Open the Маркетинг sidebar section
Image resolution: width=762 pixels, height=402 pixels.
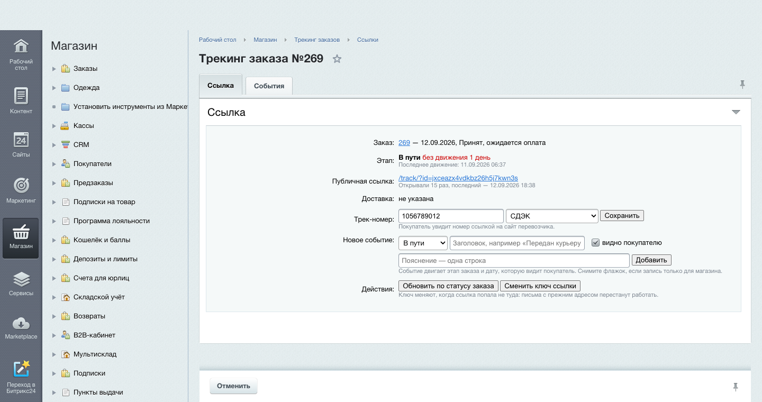[21, 190]
